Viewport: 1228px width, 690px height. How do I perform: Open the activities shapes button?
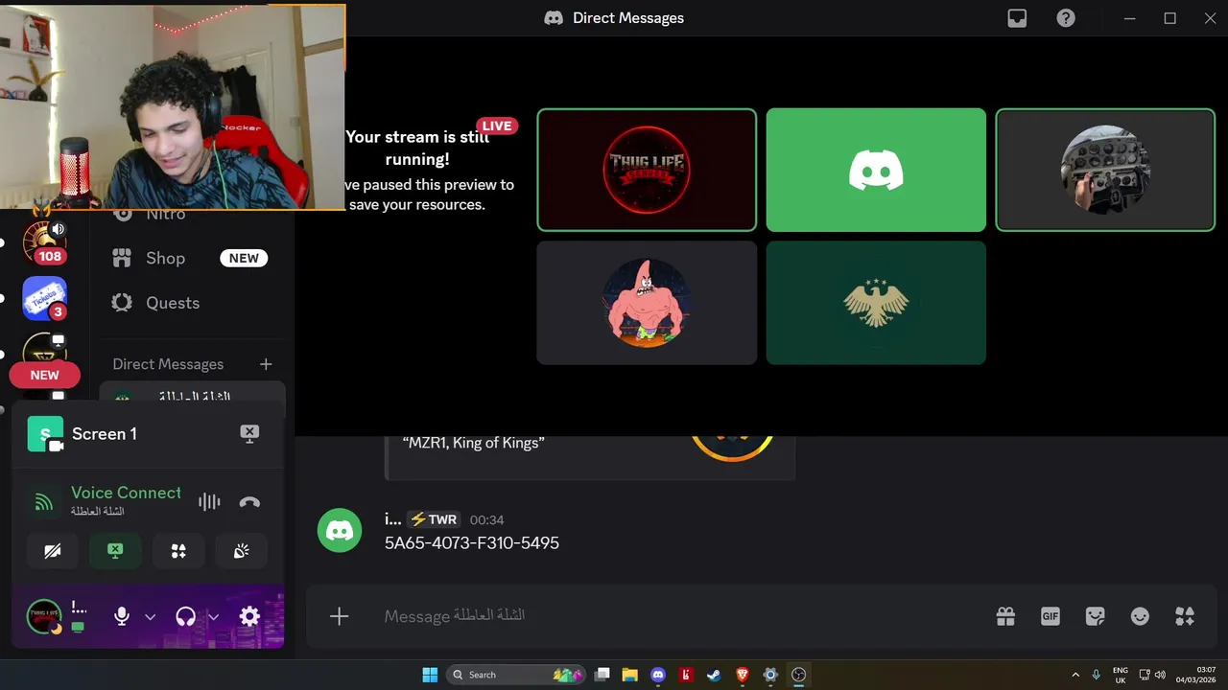pos(178,551)
